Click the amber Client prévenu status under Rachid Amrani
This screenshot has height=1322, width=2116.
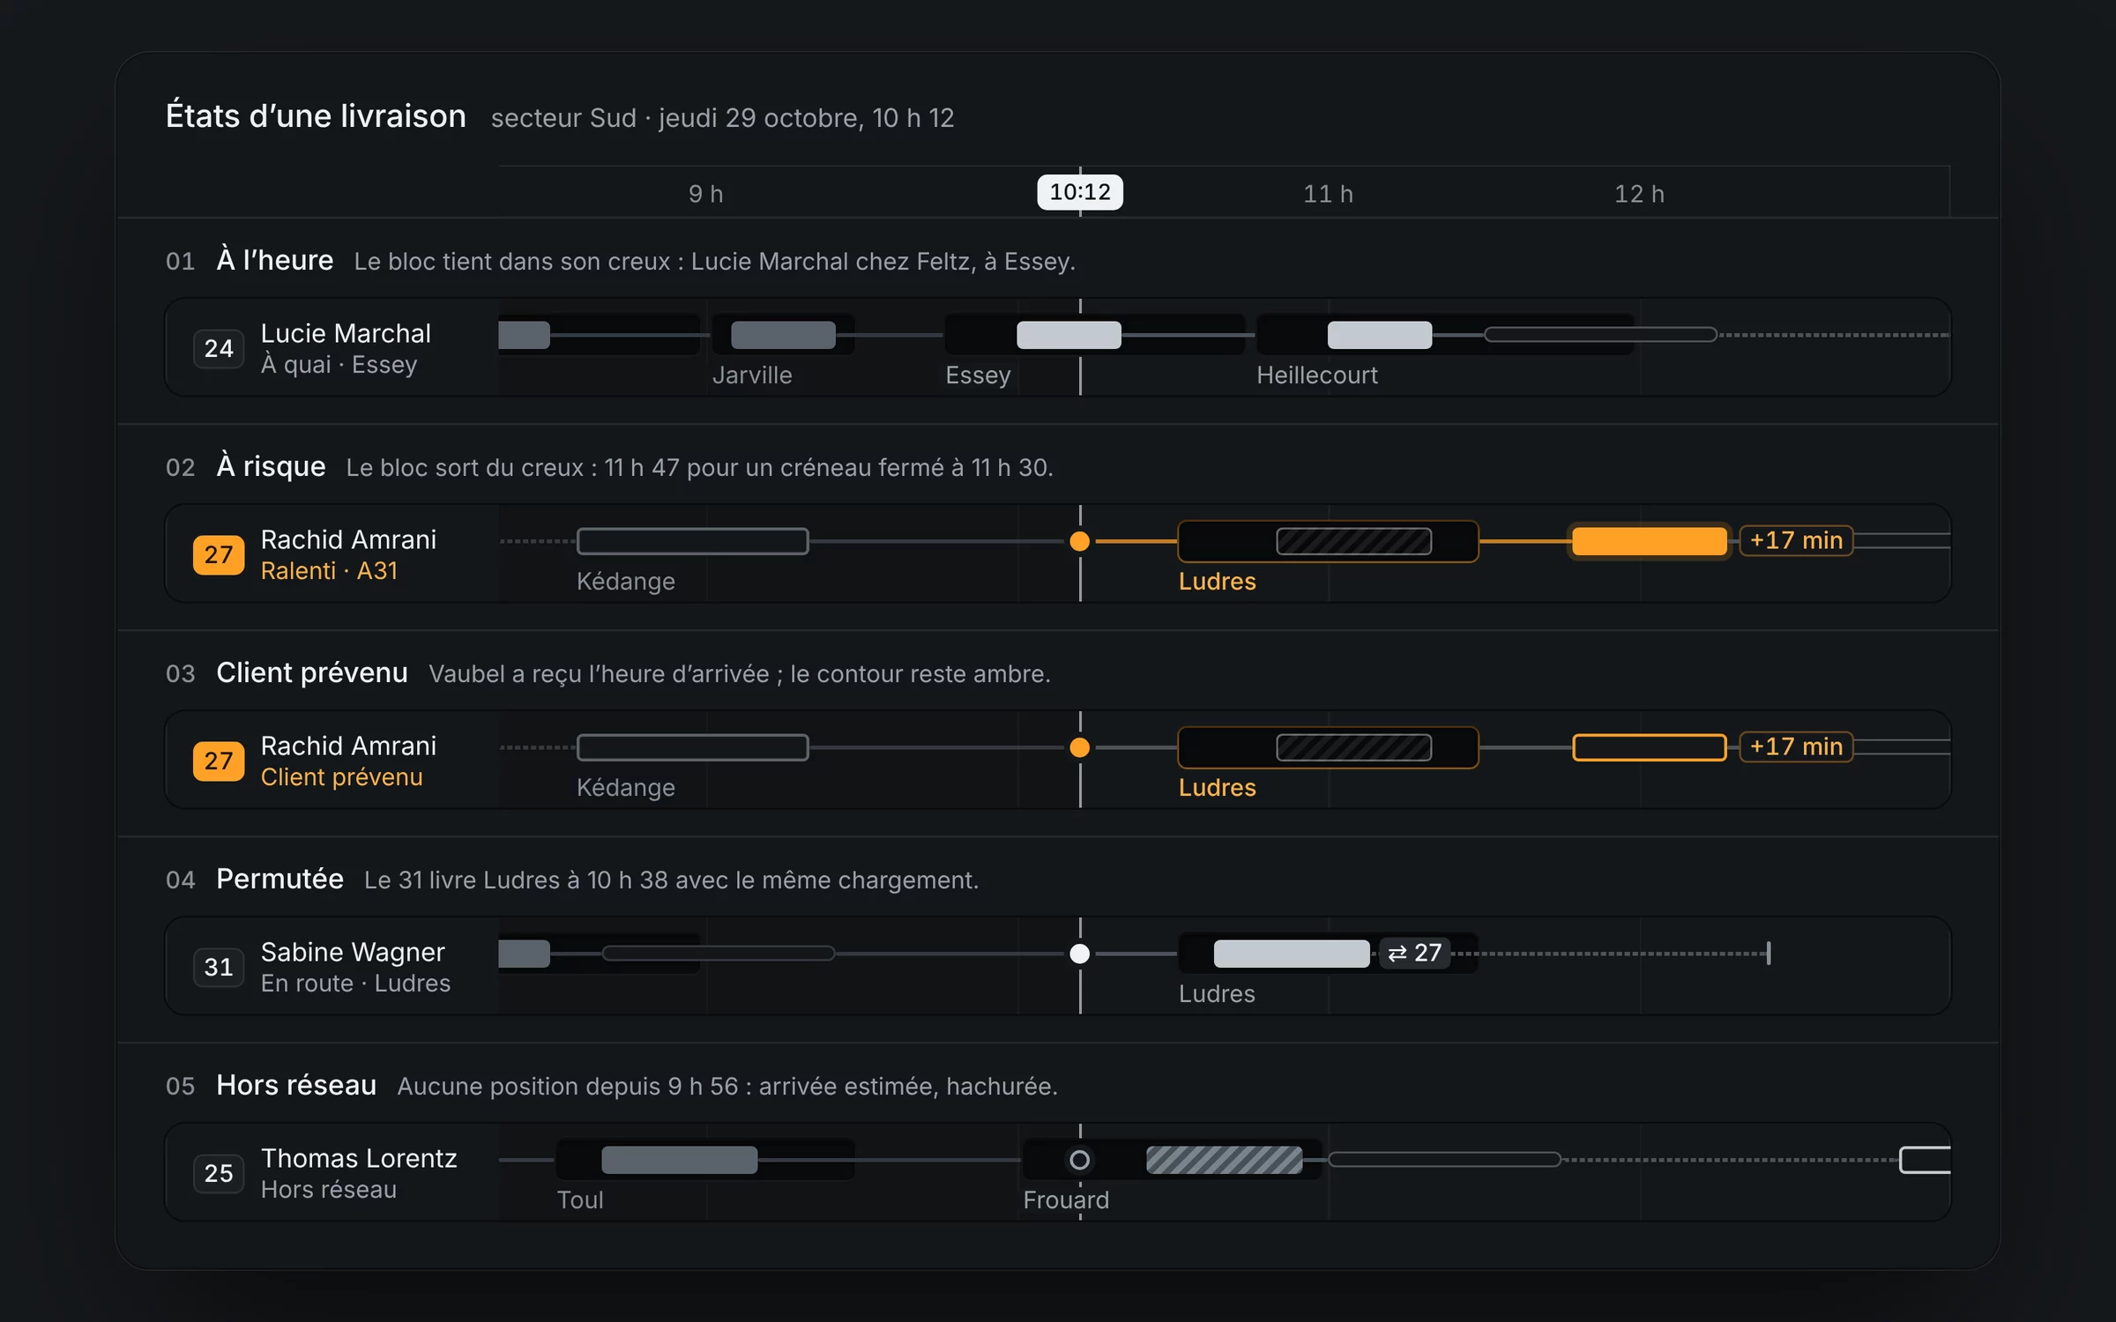[x=341, y=777]
